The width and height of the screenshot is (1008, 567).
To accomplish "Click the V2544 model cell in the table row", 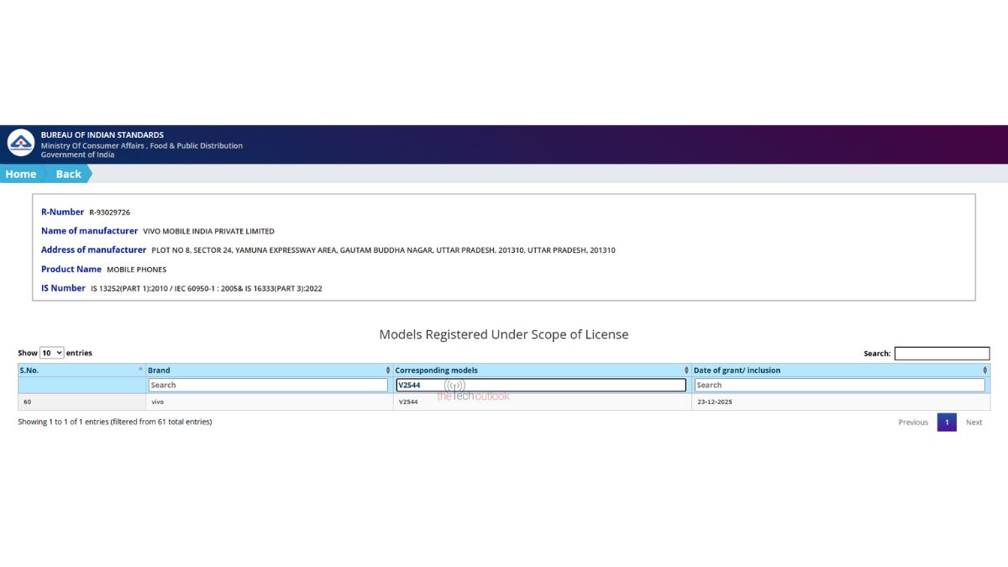I will 408,402.
